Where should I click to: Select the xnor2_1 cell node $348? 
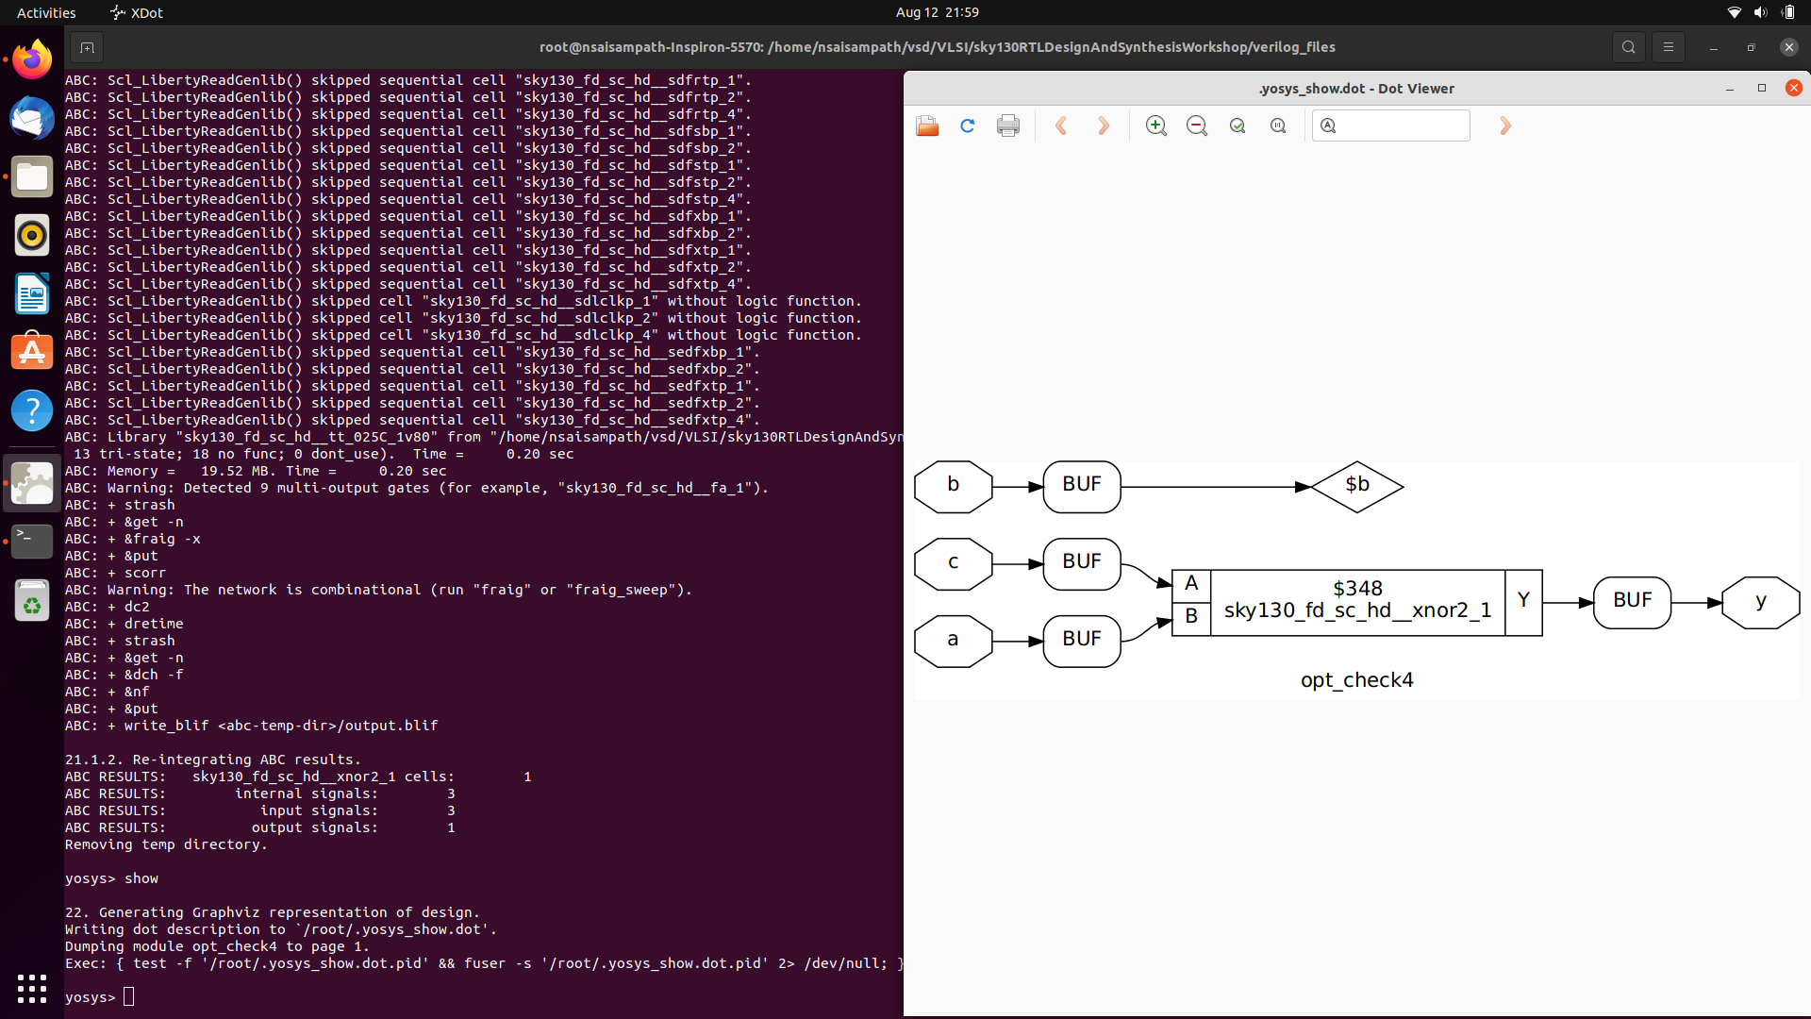tap(1357, 602)
